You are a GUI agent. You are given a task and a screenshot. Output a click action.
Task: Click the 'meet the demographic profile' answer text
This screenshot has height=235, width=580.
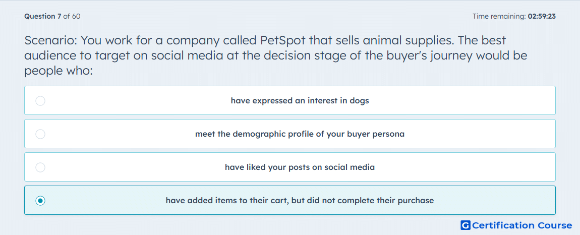click(300, 134)
